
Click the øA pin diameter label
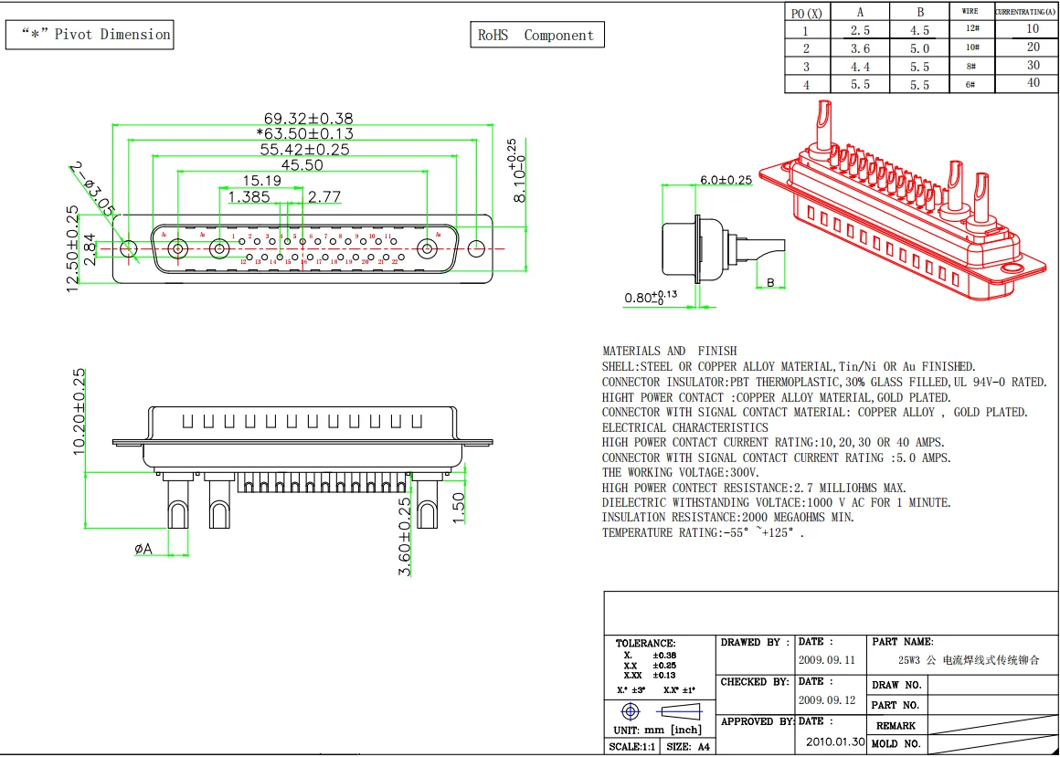pyautogui.click(x=143, y=548)
